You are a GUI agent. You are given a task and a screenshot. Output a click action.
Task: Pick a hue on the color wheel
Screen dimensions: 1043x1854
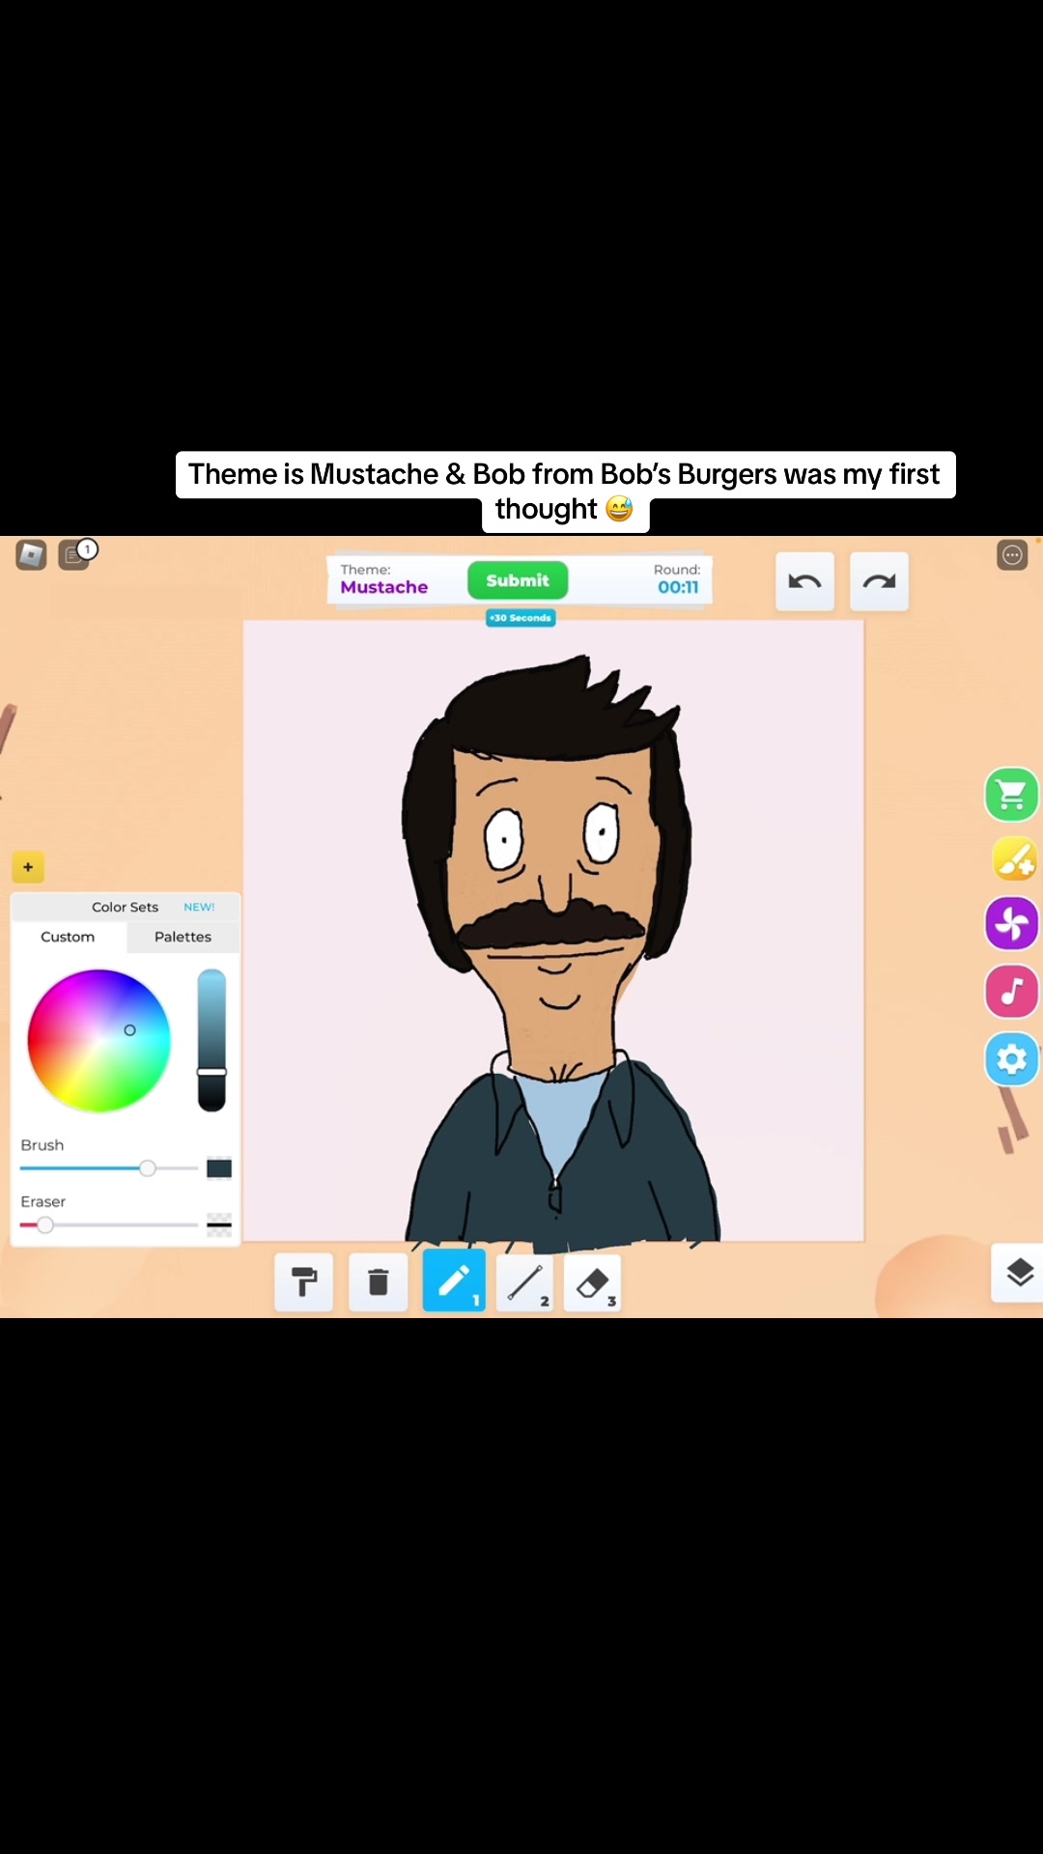click(x=99, y=1041)
